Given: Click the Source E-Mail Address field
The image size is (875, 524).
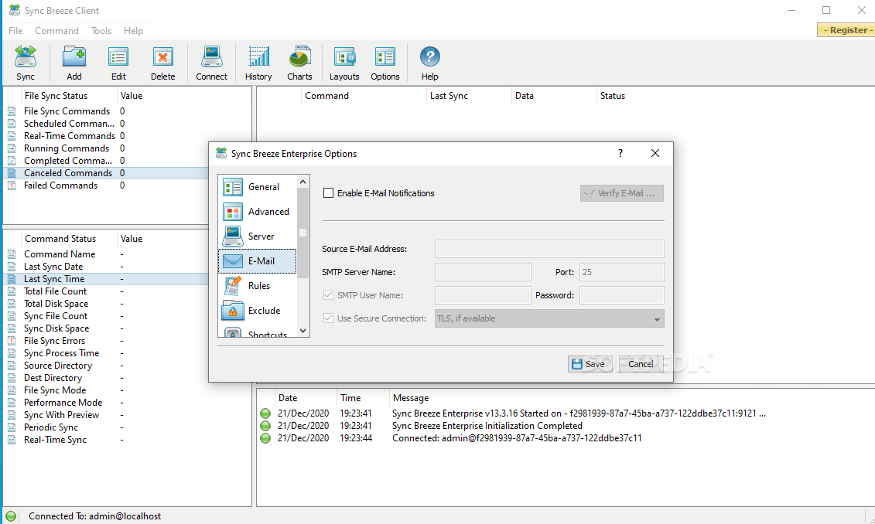Looking at the screenshot, I should (549, 249).
